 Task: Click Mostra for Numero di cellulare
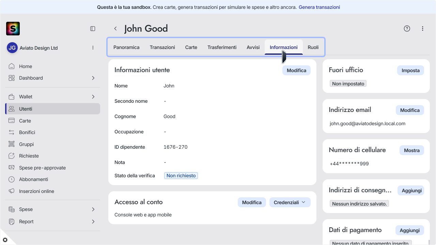(x=412, y=150)
